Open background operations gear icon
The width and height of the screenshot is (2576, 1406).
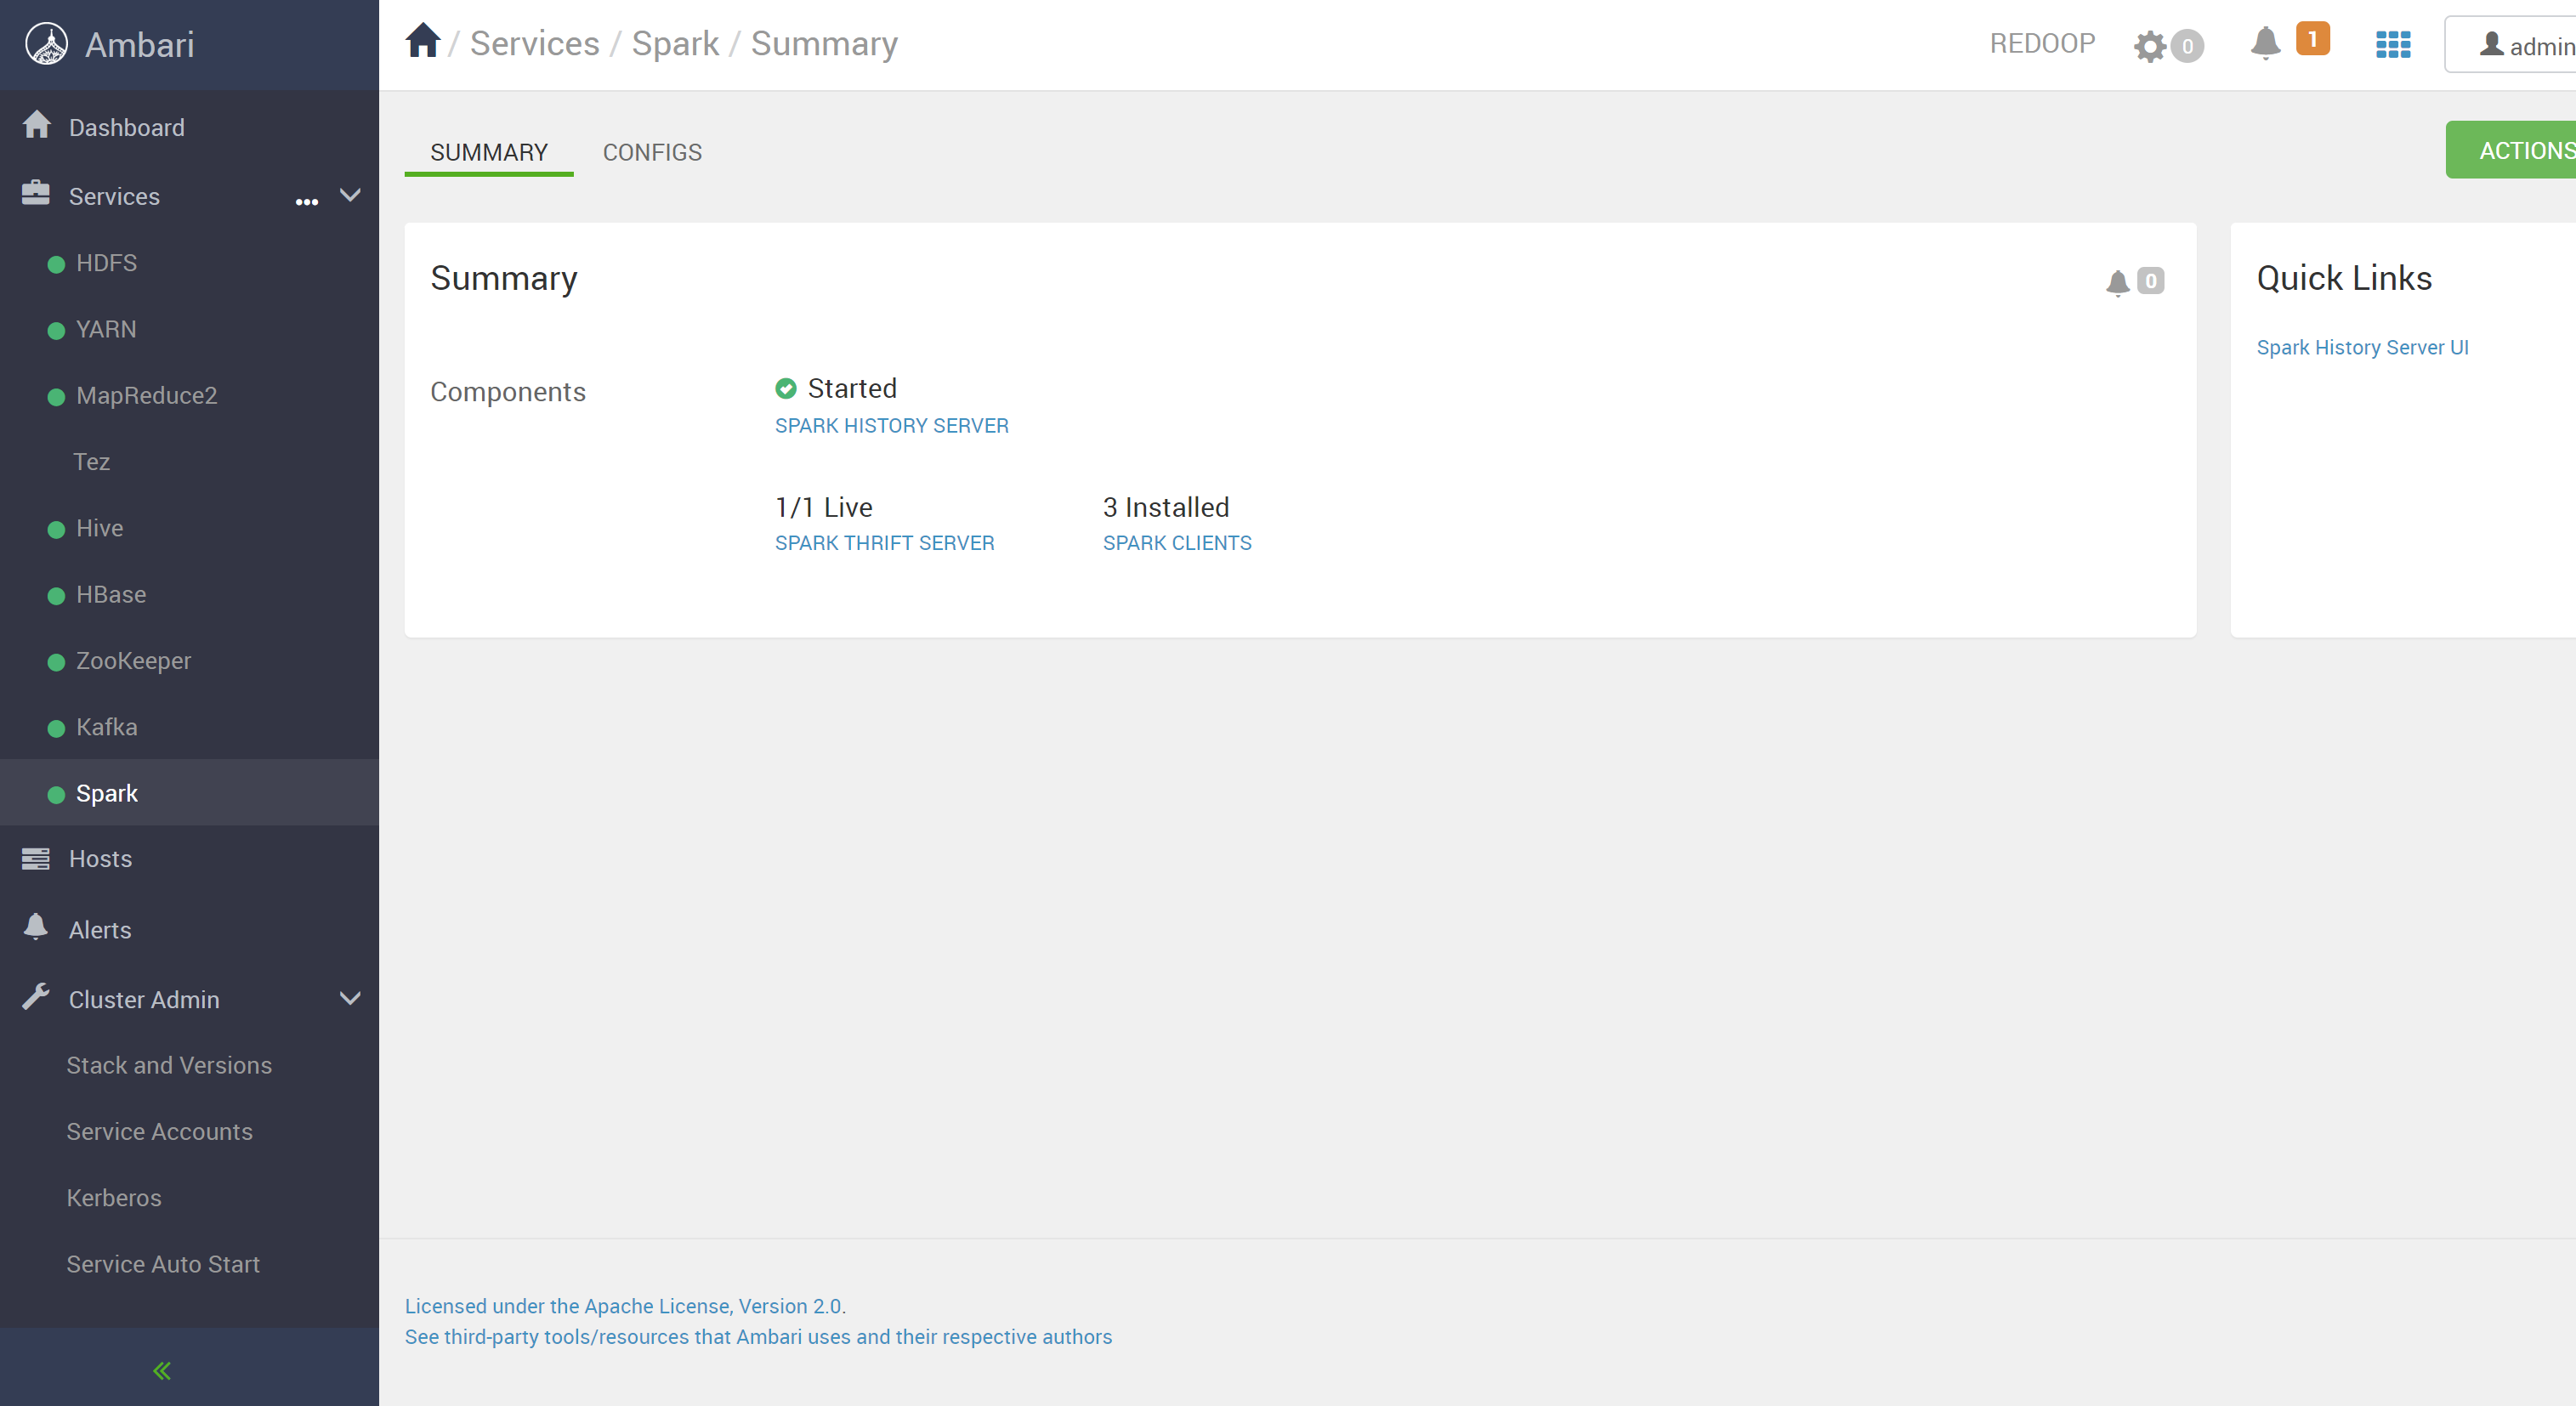coord(2149,46)
